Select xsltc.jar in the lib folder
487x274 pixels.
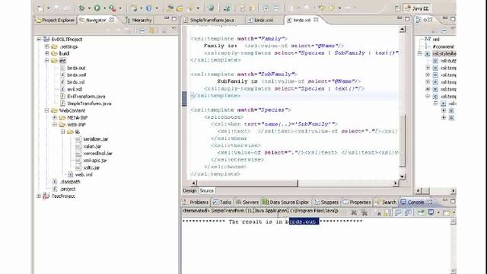pyautogui.click(x=91, y=167)
